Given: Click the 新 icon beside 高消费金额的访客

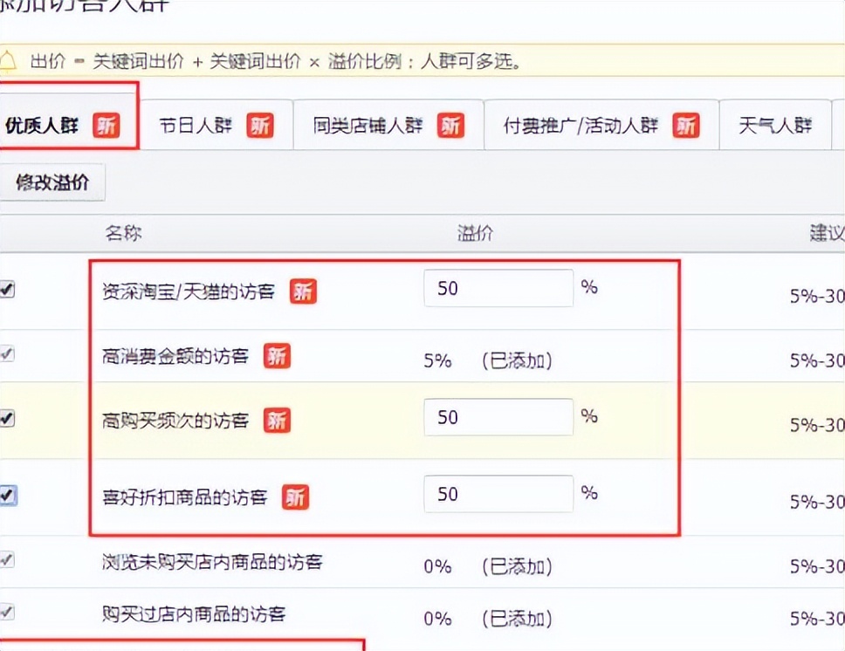Looking at the screenshot, I should coord(278,357).
